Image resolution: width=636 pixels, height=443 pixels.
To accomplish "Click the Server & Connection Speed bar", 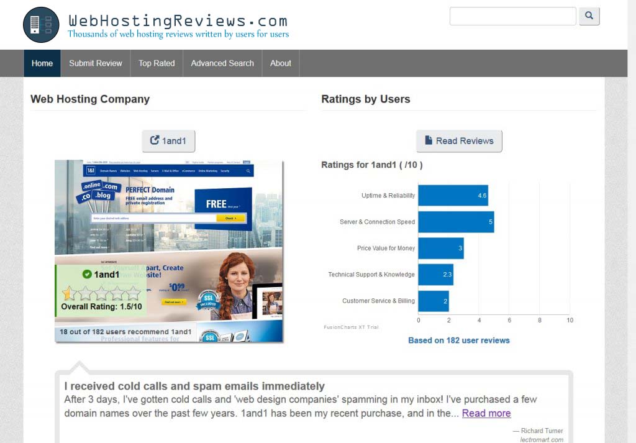I will (457, 222).
